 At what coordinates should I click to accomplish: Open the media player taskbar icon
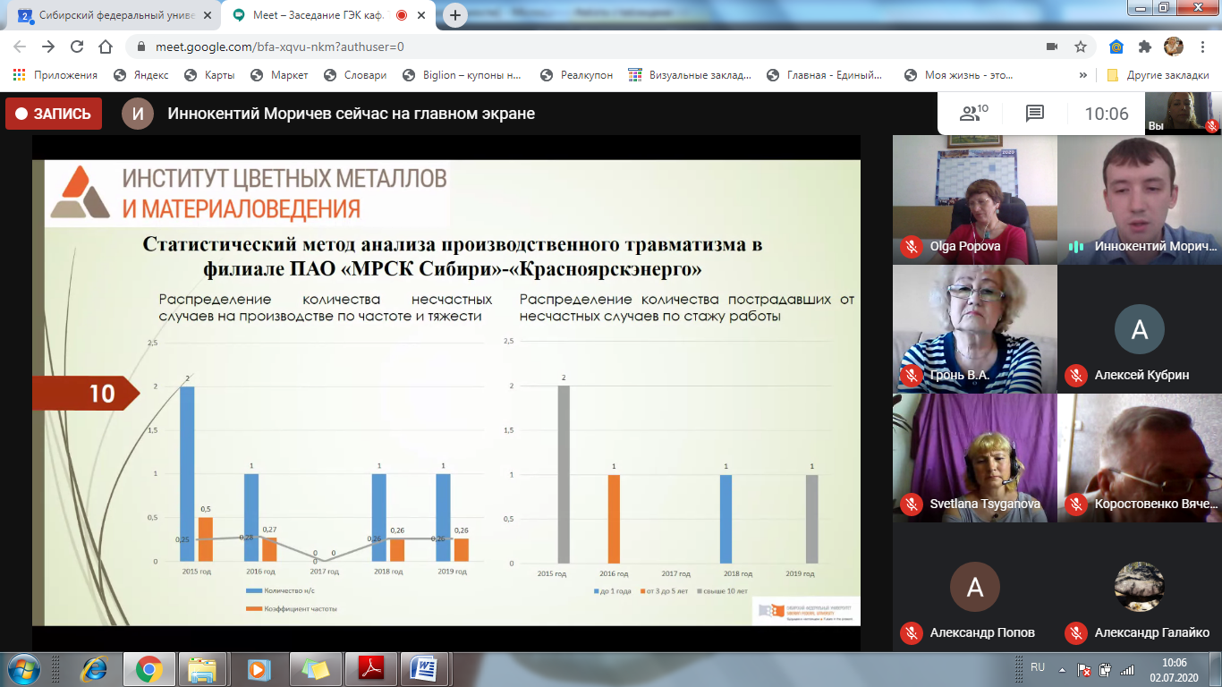[x=258, y=668]
